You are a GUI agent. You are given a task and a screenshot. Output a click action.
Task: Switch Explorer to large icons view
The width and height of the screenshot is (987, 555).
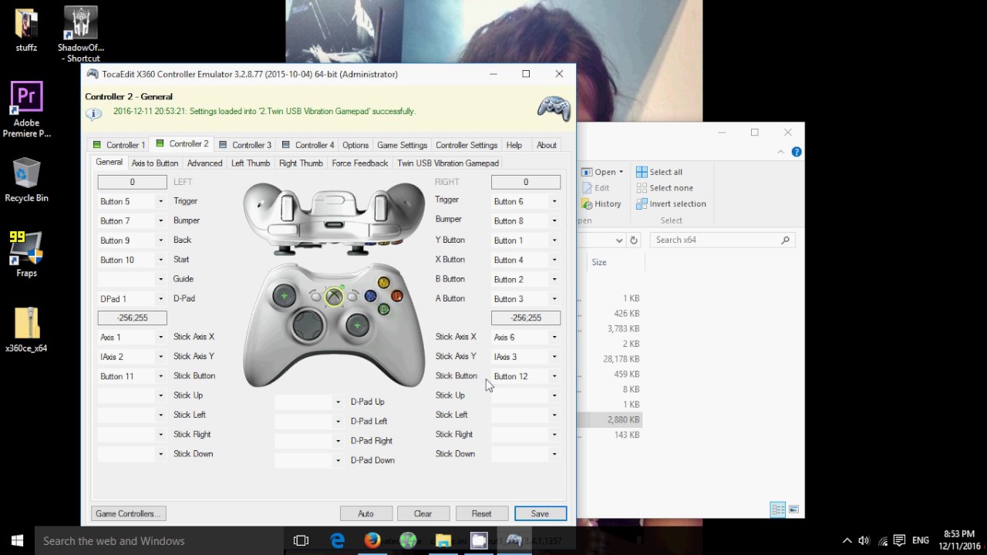[x=793, y=510]
